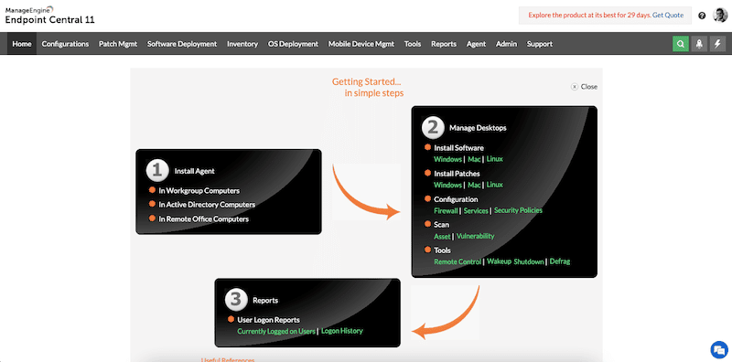Select In Remote Office Computers
The height and width of the screenshot is (362, 732).
203,218
